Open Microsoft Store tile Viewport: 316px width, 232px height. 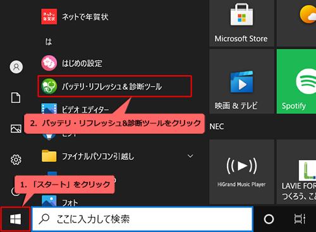pyautogui.click(x=241, y=23)
